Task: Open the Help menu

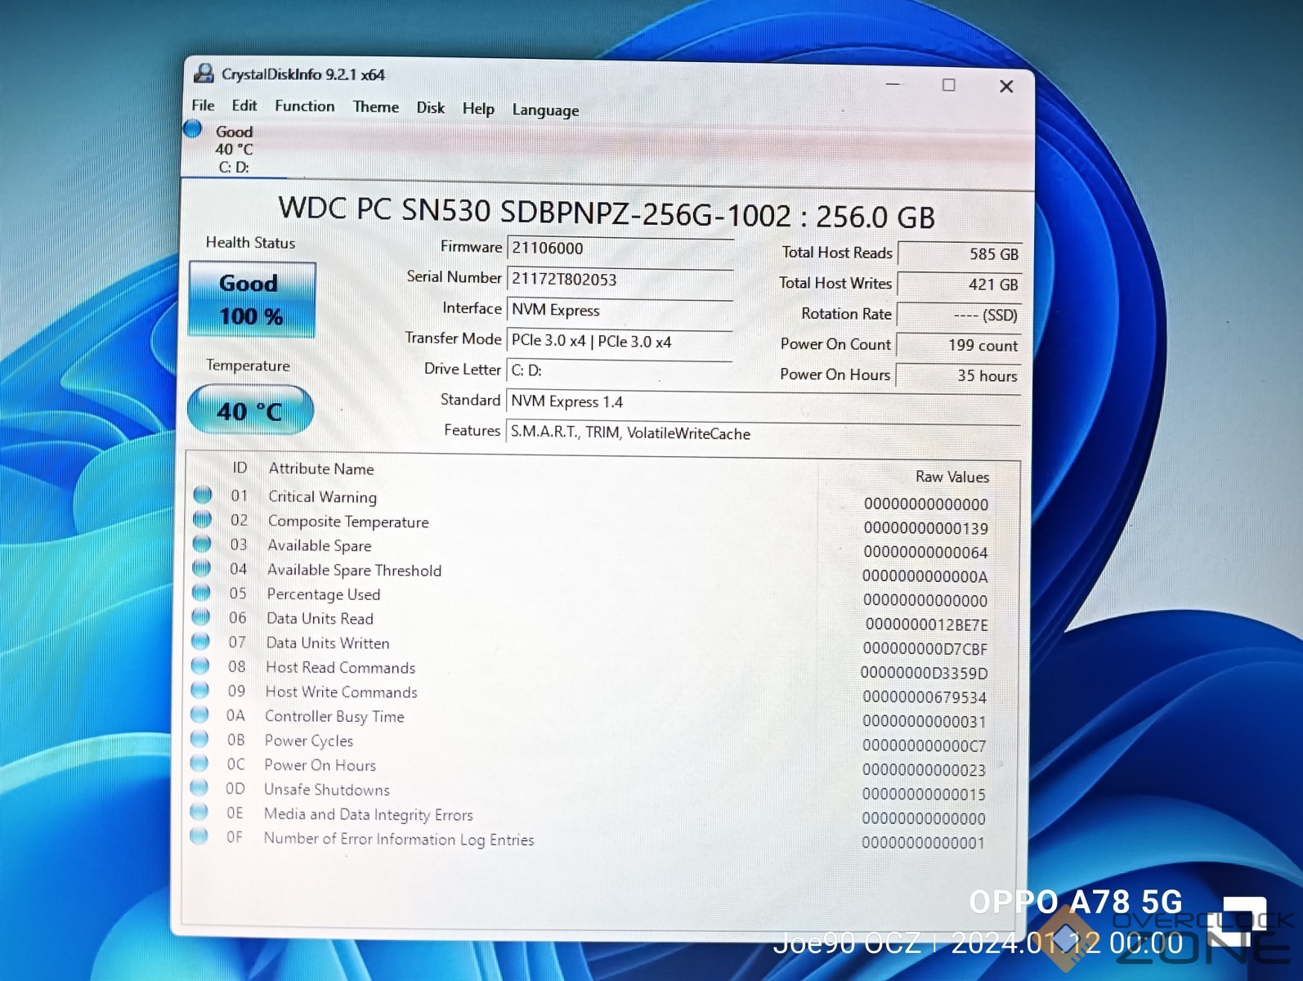Action: [478, 109]
